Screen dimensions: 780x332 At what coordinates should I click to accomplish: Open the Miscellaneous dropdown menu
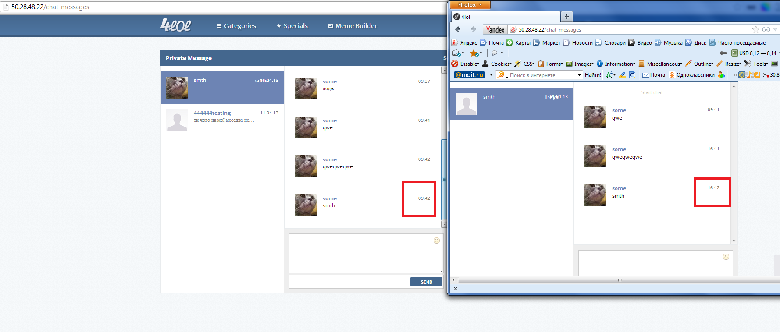[x=660, y=64]
